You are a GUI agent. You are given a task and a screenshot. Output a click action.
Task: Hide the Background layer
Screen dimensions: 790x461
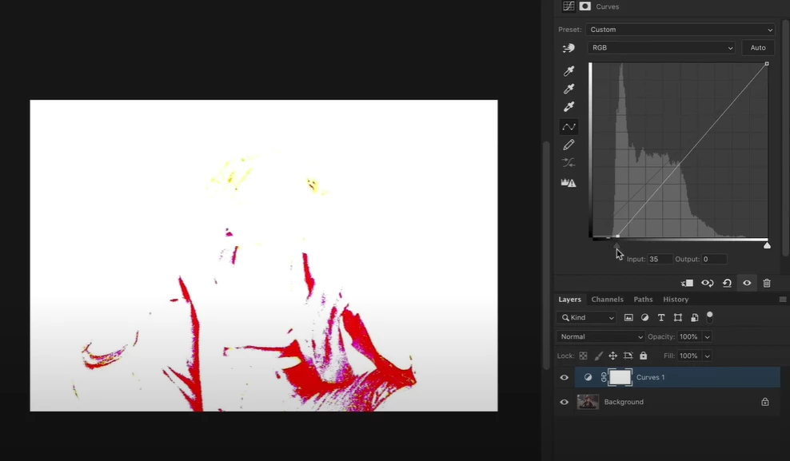[564, 402]
